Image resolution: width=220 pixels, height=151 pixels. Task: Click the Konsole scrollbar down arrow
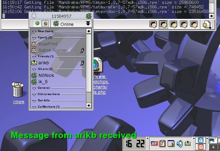(212, 16)
